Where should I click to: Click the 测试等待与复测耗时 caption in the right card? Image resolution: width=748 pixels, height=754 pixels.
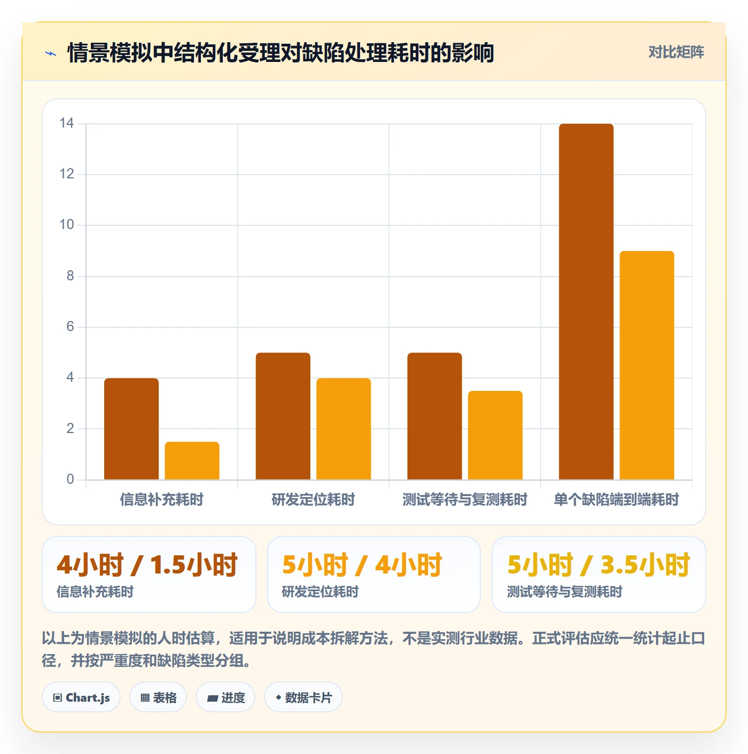point(565,592)
